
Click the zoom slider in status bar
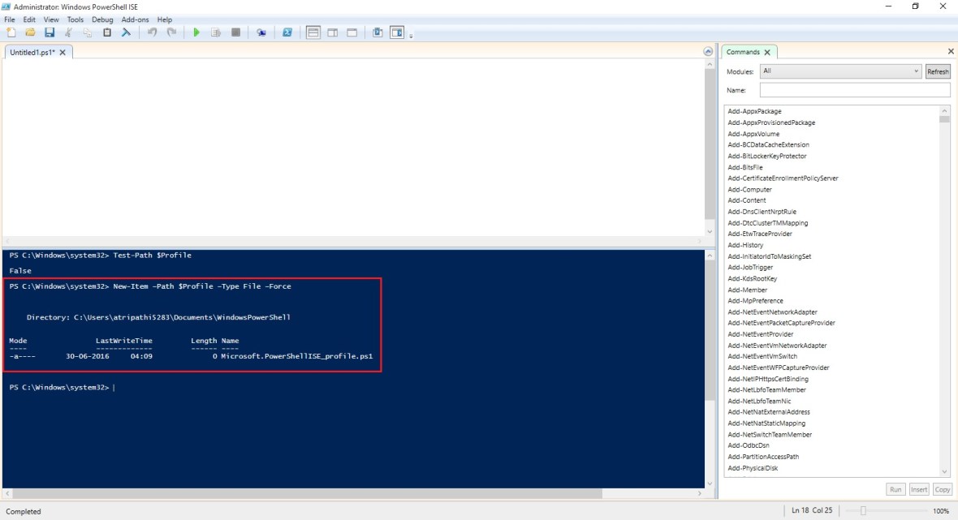pos(864,511)
